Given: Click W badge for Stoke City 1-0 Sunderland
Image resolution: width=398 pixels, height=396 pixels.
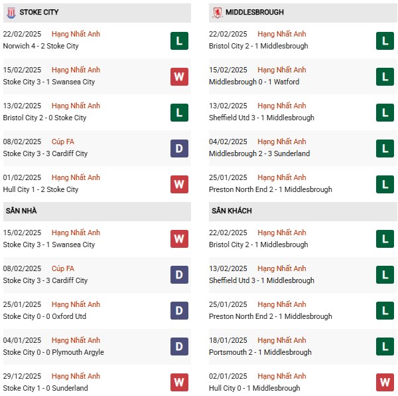Looking at the screenshot, I should pos(179,383).
